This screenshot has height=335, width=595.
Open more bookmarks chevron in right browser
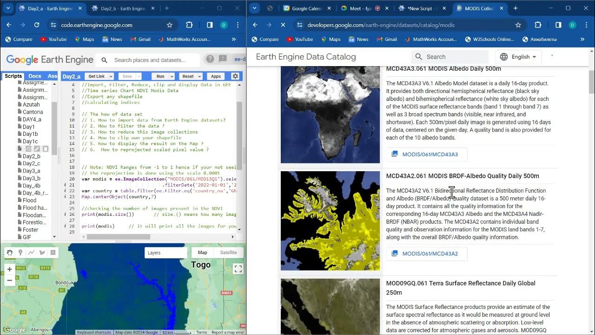click(582, 40)
